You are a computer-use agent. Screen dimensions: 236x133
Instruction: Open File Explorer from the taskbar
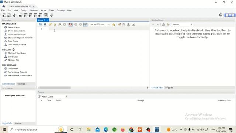[89, 130]
